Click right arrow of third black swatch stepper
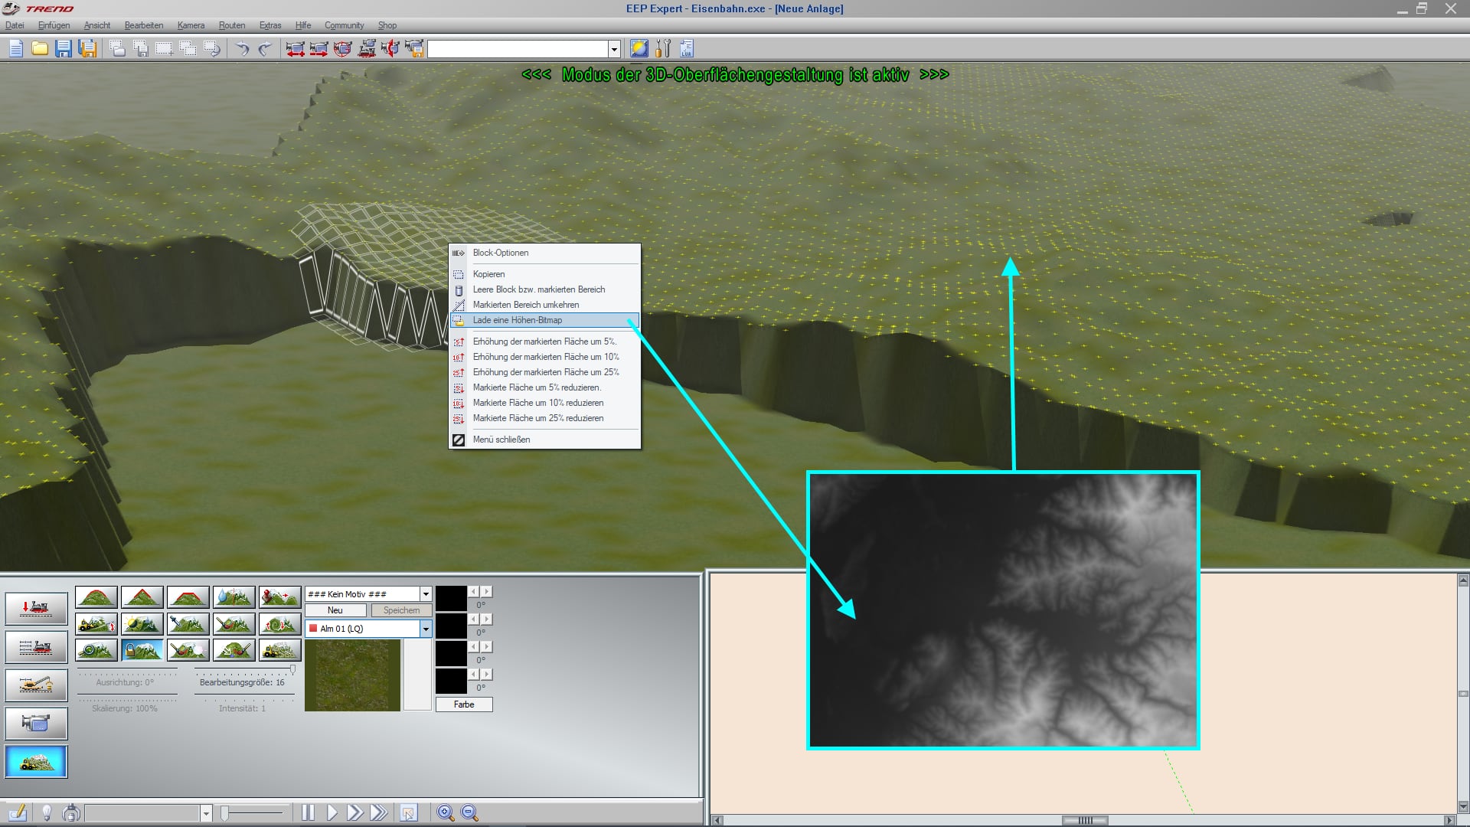The image size is (1470, 827). coord(487,647)
